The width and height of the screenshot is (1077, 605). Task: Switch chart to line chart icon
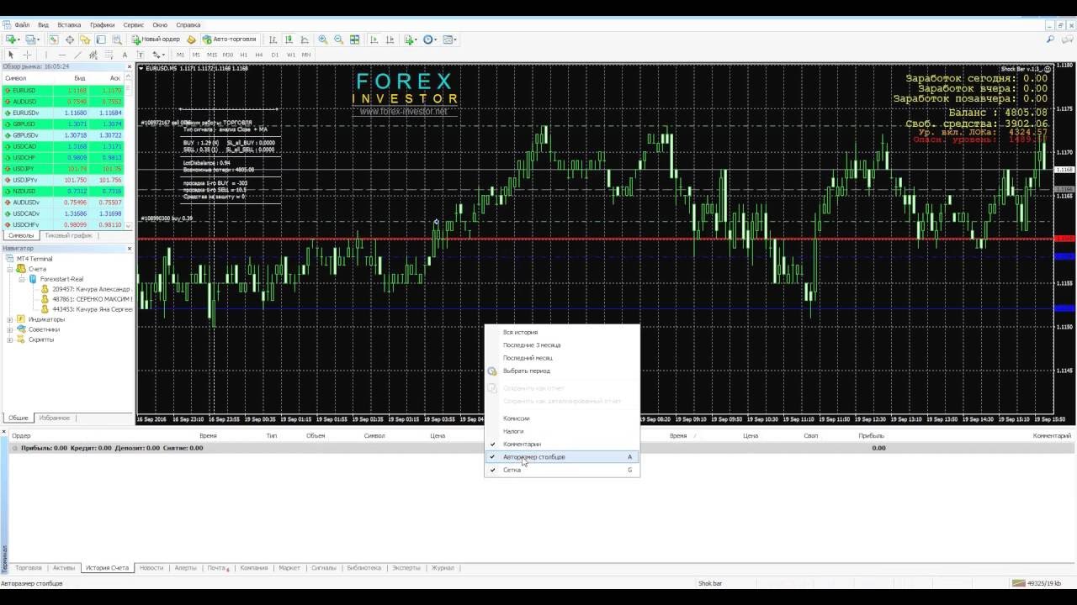point(305,39)
